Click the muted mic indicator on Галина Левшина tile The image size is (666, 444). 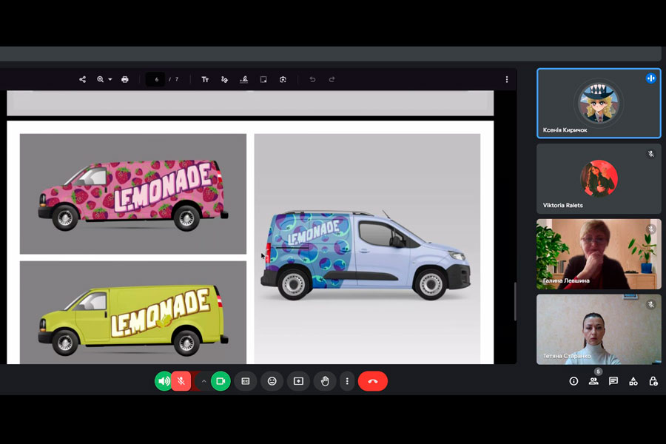650,229
